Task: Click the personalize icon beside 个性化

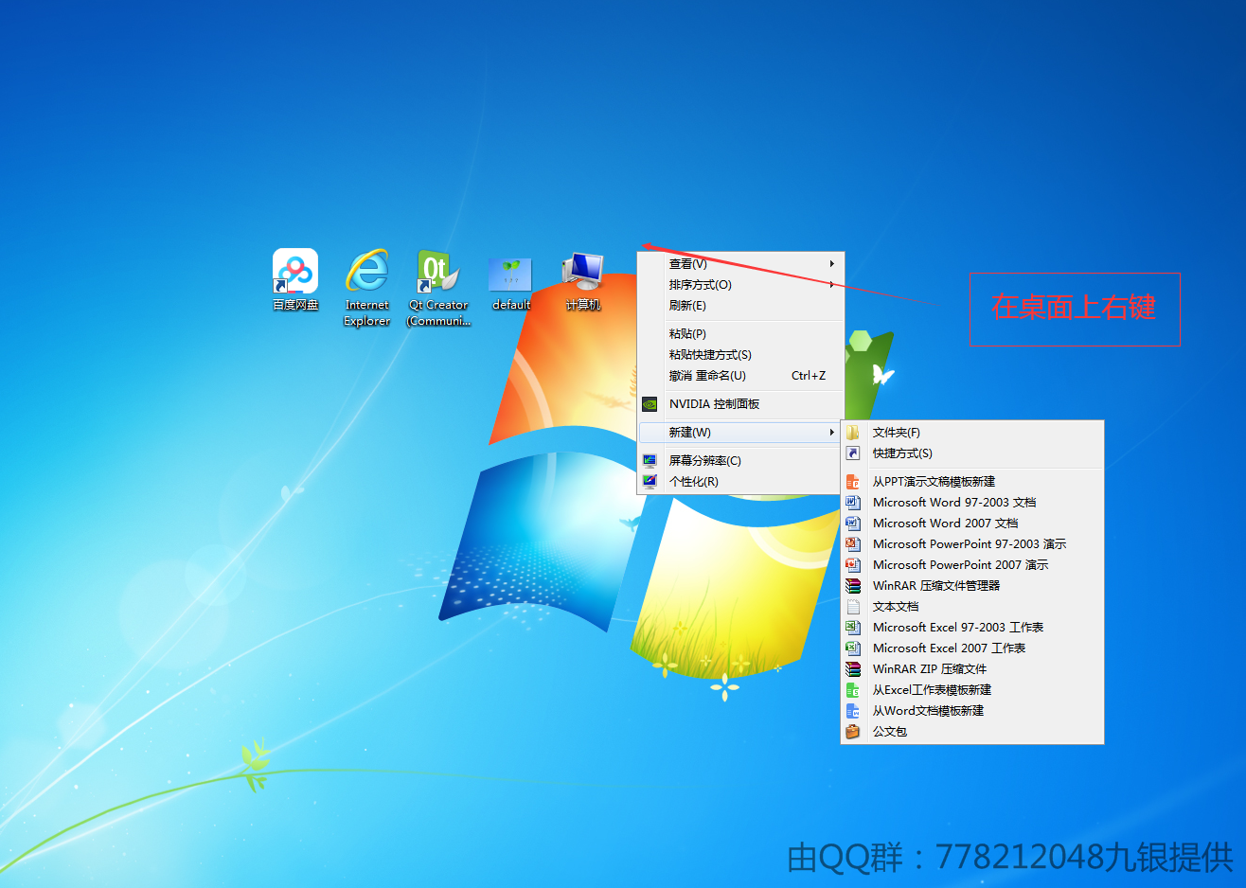Action: click(650, 482)
